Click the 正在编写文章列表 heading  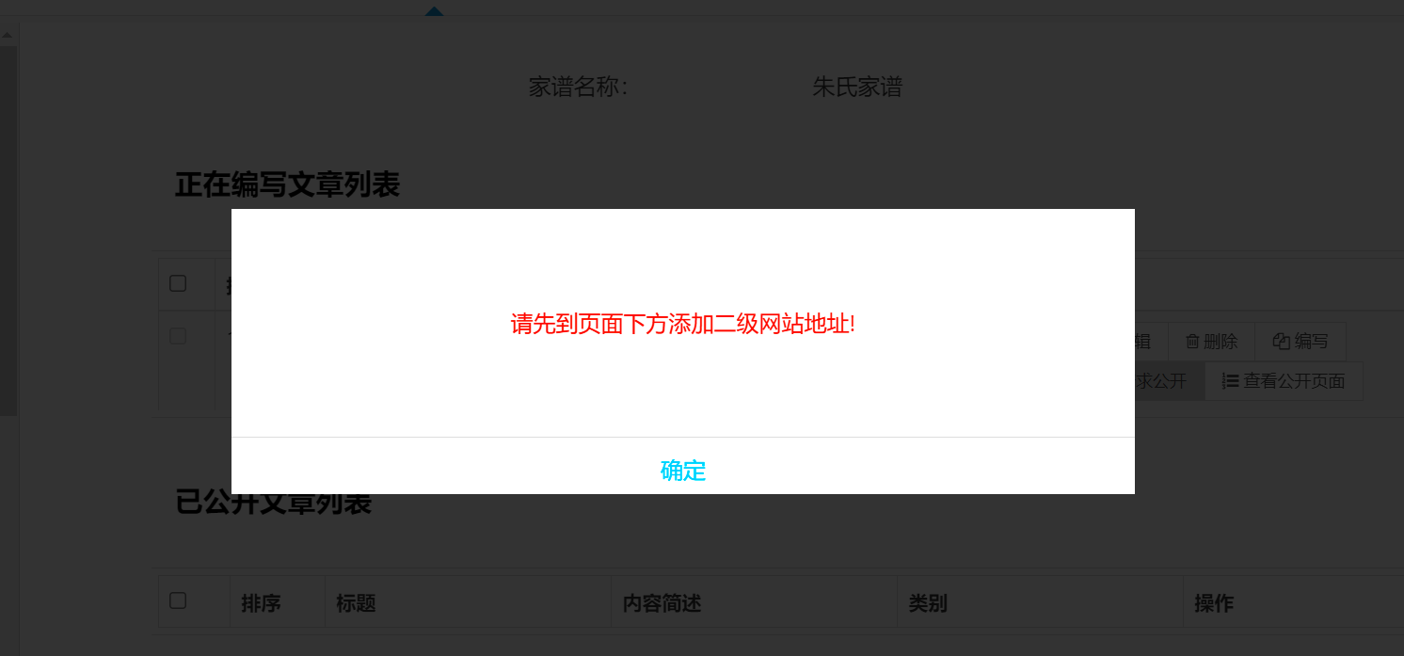[287, 185]
